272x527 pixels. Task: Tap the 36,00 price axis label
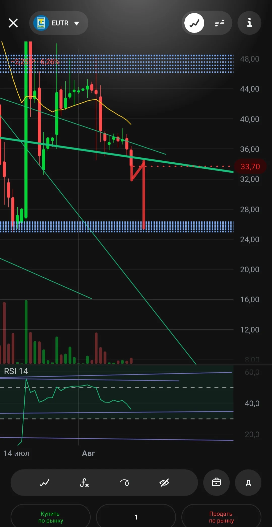(x=250, y=149)
